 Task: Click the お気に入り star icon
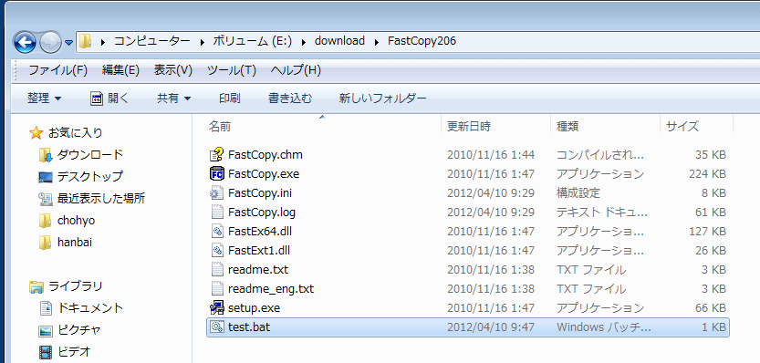coord(36,133)
